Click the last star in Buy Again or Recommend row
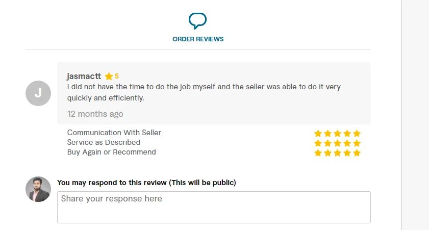Image resolution: width=429 pixels, height=230 pixels. click(357, 153)
